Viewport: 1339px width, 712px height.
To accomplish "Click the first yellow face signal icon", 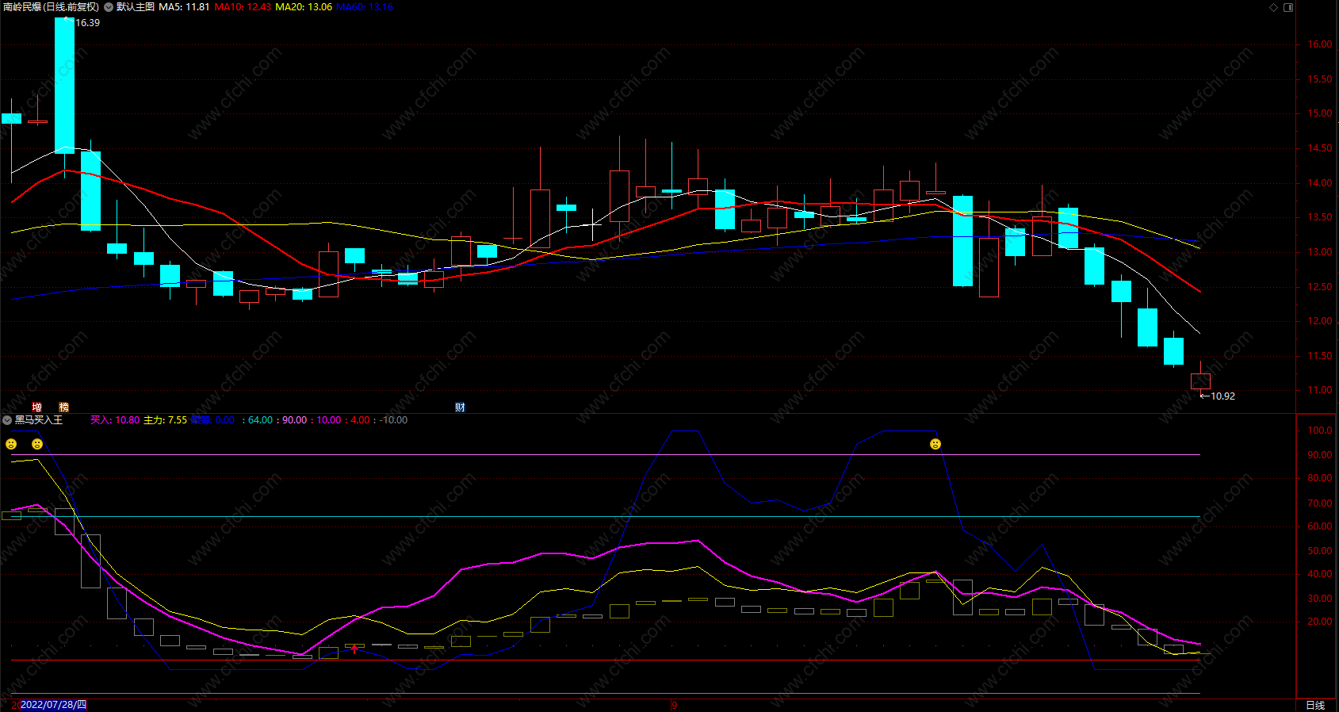I will 11,444.
